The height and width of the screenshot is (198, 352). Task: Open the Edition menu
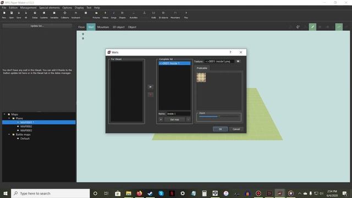[x=13, y=8]
